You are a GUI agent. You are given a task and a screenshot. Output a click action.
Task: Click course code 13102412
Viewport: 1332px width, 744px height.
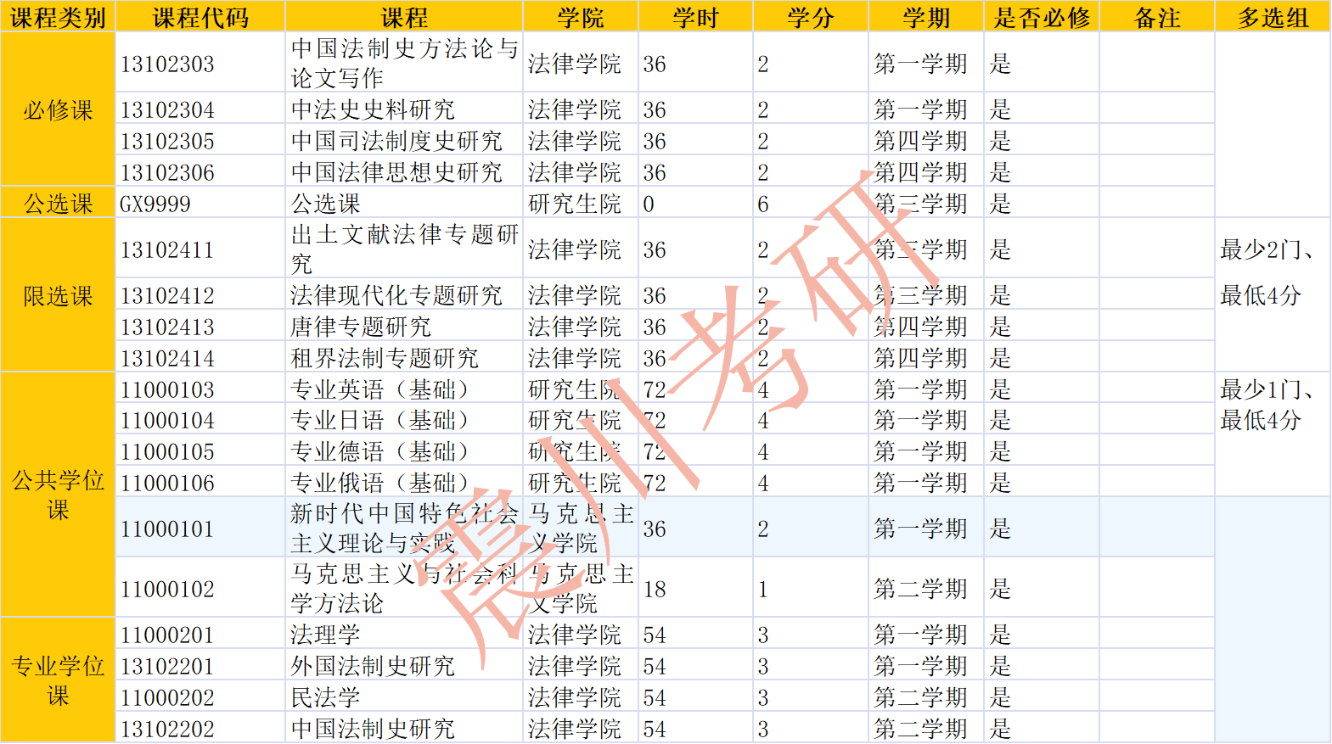tap(167, 295)
